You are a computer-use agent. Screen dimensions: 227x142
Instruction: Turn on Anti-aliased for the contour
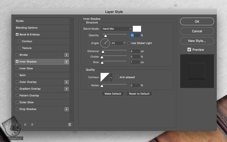coord(117,77)
